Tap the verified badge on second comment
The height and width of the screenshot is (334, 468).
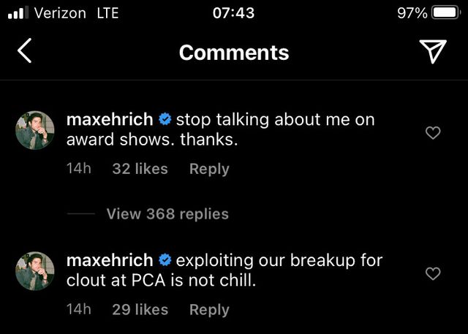click(x=165, y=260)
